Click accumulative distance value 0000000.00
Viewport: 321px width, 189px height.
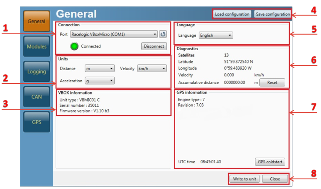pos(234,82)
